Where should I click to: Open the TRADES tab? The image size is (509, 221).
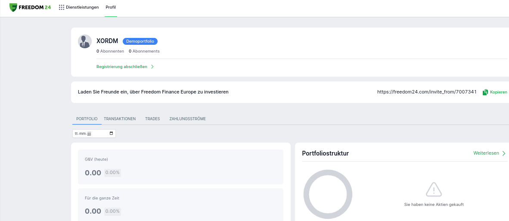click(152, 119)
